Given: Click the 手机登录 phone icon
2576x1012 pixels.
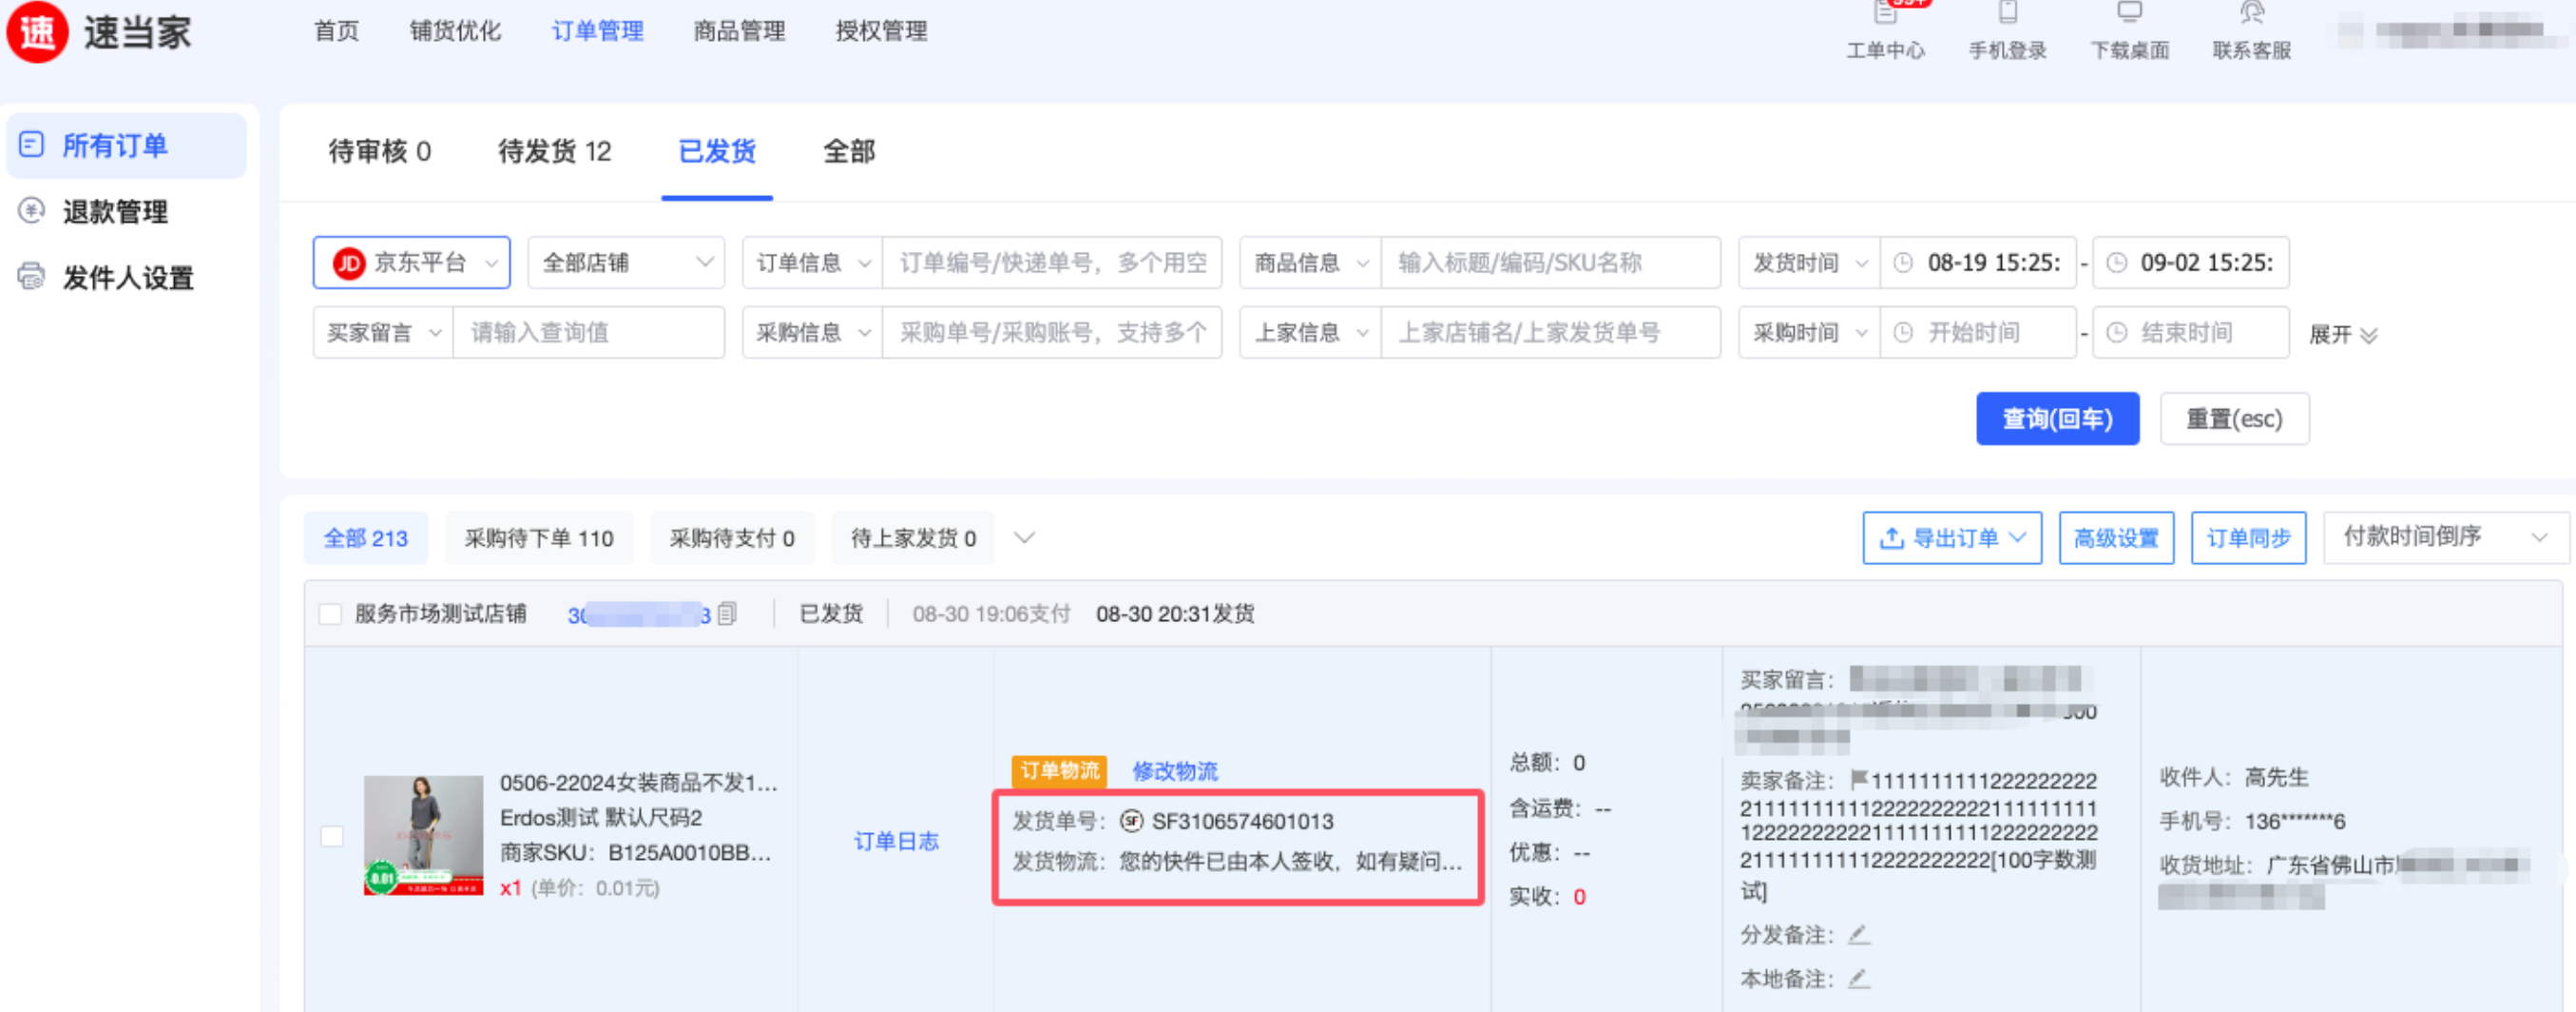Looking at the screenshot, I should coord(2007,14).
